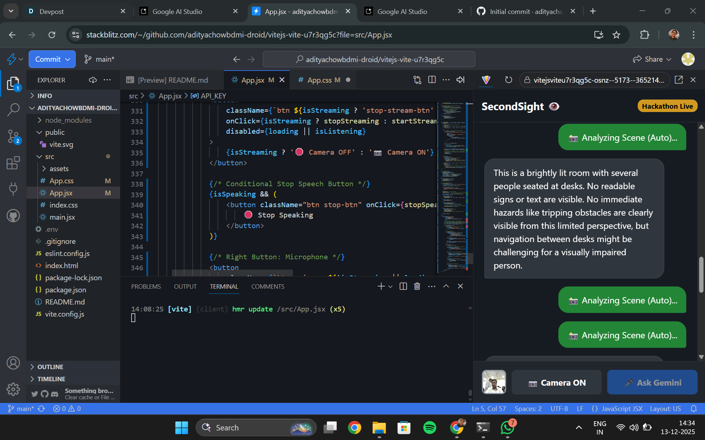Toggle the preview panel with the arrow-bar icon

coord(461,80)
